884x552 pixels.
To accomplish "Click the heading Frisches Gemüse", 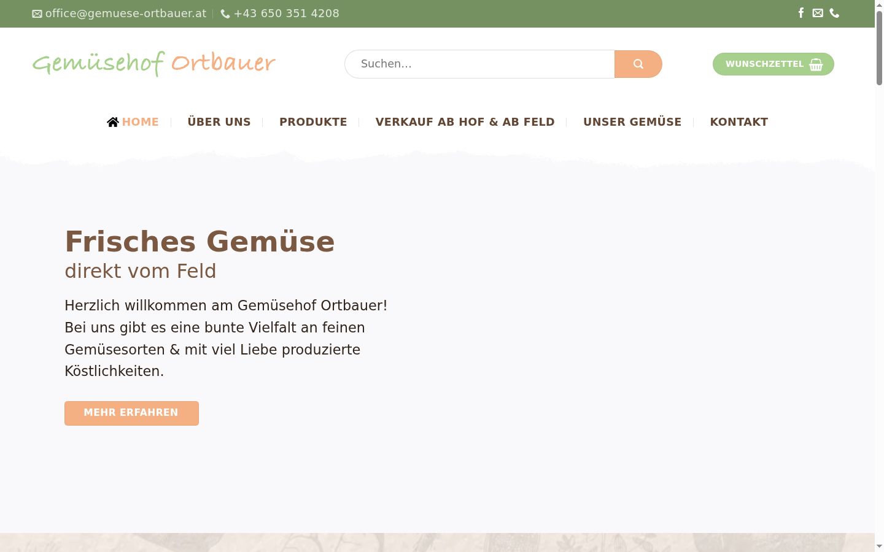I will click(200, 242).
